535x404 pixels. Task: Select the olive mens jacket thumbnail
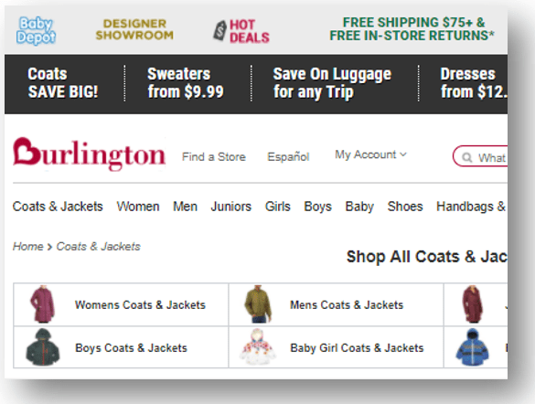tap(258, 304)
